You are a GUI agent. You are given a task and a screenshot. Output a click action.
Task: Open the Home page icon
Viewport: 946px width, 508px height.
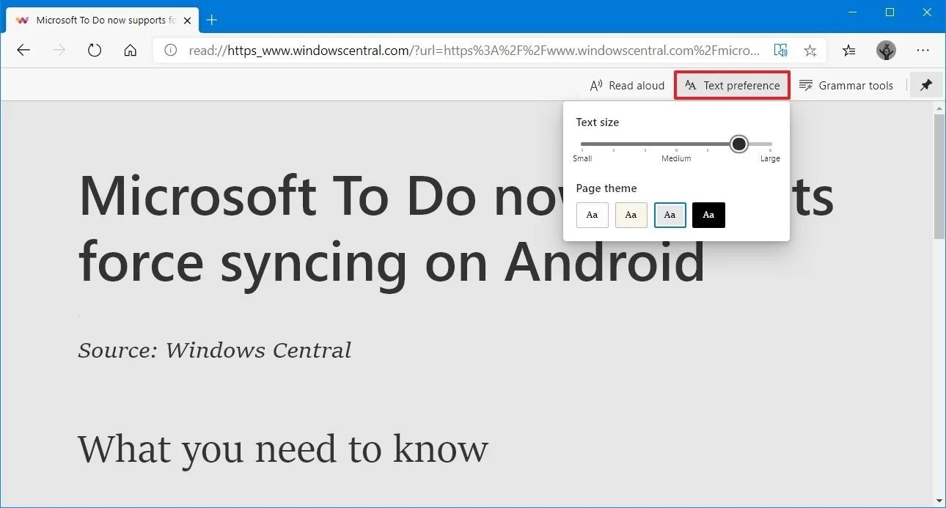point(131,51)
